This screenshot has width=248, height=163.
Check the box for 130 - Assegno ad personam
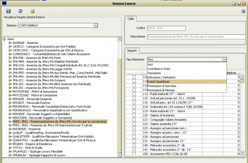point(134,137)
